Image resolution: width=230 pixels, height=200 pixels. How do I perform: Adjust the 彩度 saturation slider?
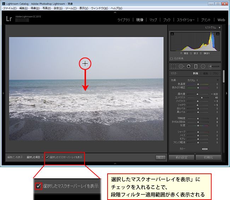pos(198,126)
